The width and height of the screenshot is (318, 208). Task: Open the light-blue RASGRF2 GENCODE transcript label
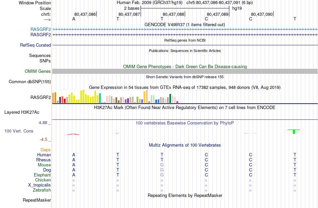[41, 29]
